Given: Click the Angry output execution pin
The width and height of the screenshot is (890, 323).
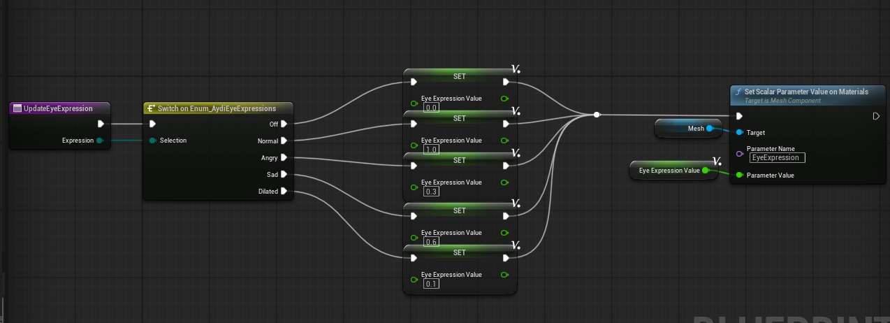Looking at the screenshot, I should point(284,158).
